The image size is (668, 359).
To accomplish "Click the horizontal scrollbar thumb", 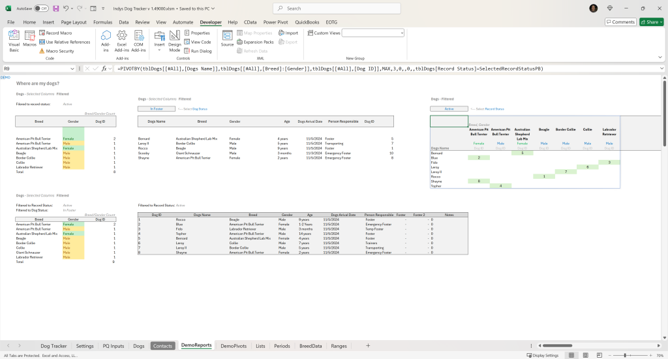I will pos(557,346).
